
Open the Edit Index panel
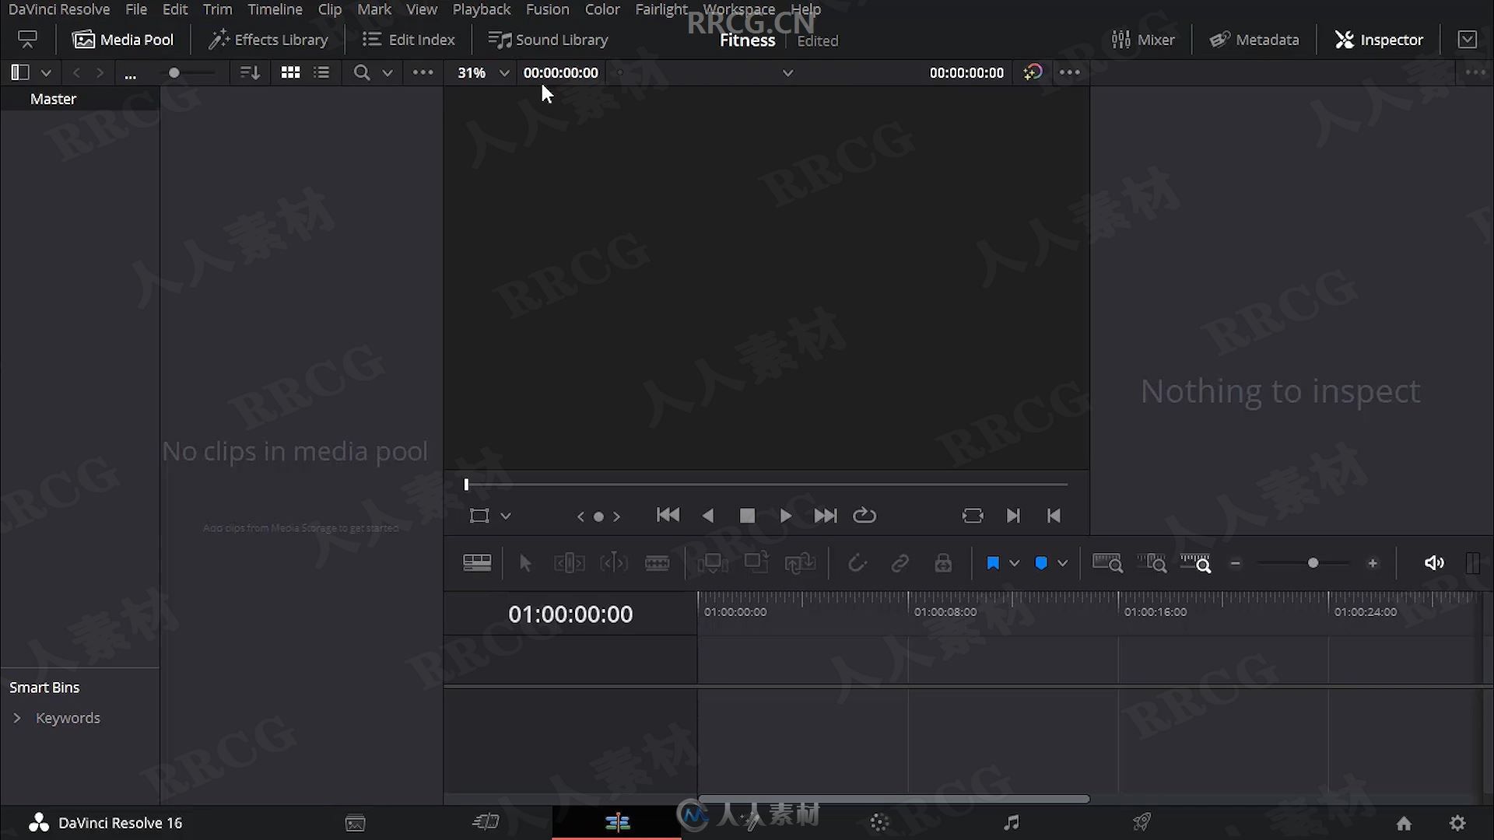[409, 39]
